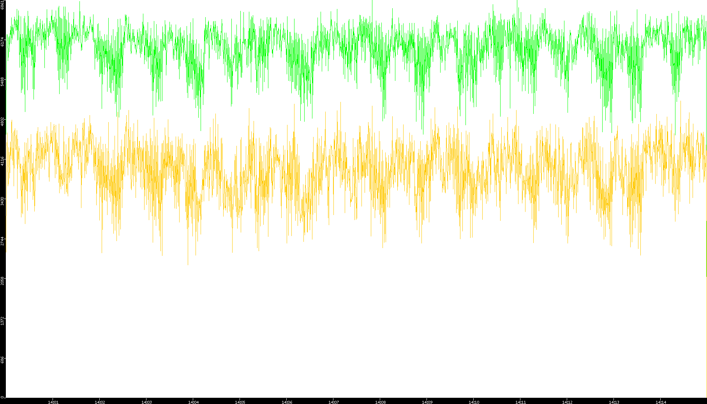
Task: Select the 14:13 time tick label
Action: (x=614, y=402)
